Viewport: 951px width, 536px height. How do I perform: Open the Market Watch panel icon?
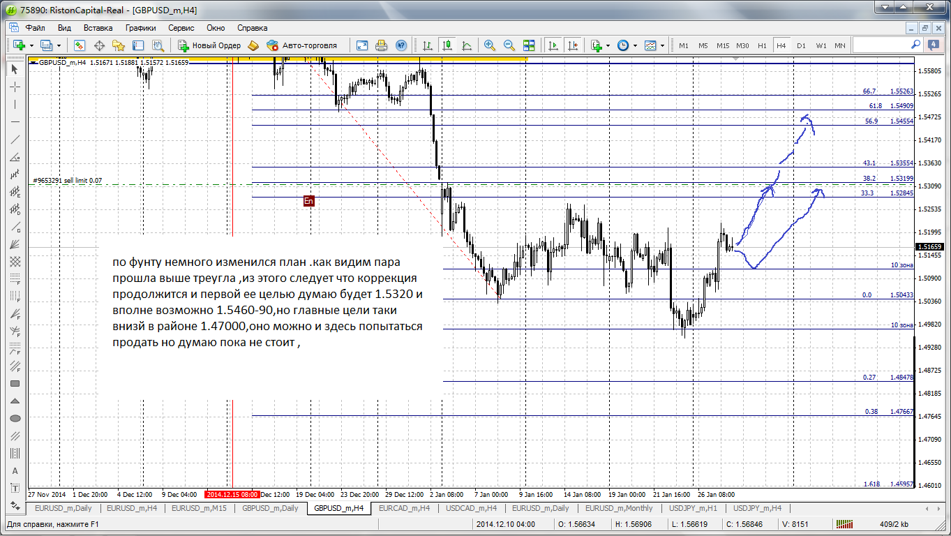80,45
